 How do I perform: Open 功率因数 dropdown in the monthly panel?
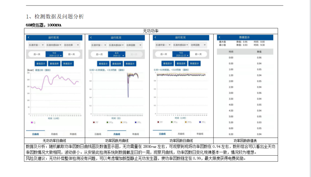(x=132, y=45)
